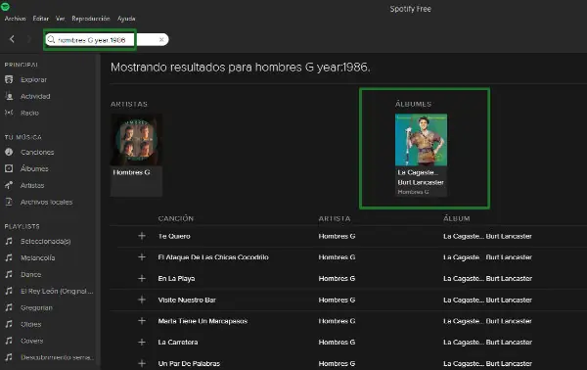Open the La Cagaste Burt Lancaster album cover
Image resolution: width=587 pixels, height=370 pixels.
[x=421, y=140]
